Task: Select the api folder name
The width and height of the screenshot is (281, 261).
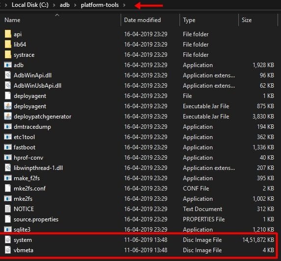Action: coord(18,34)
